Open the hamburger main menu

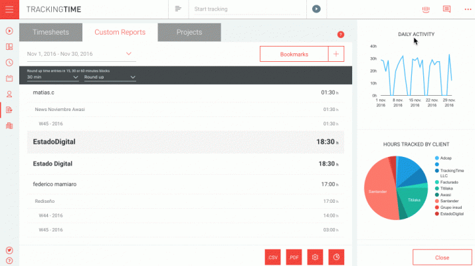tap(9, 9)
